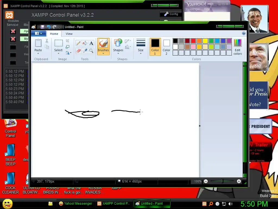Open the Rotate or flip dropdown
Image resolution: width=278 pixels, height=209 pixels.
pyautogui.click(x=68, y=53)
